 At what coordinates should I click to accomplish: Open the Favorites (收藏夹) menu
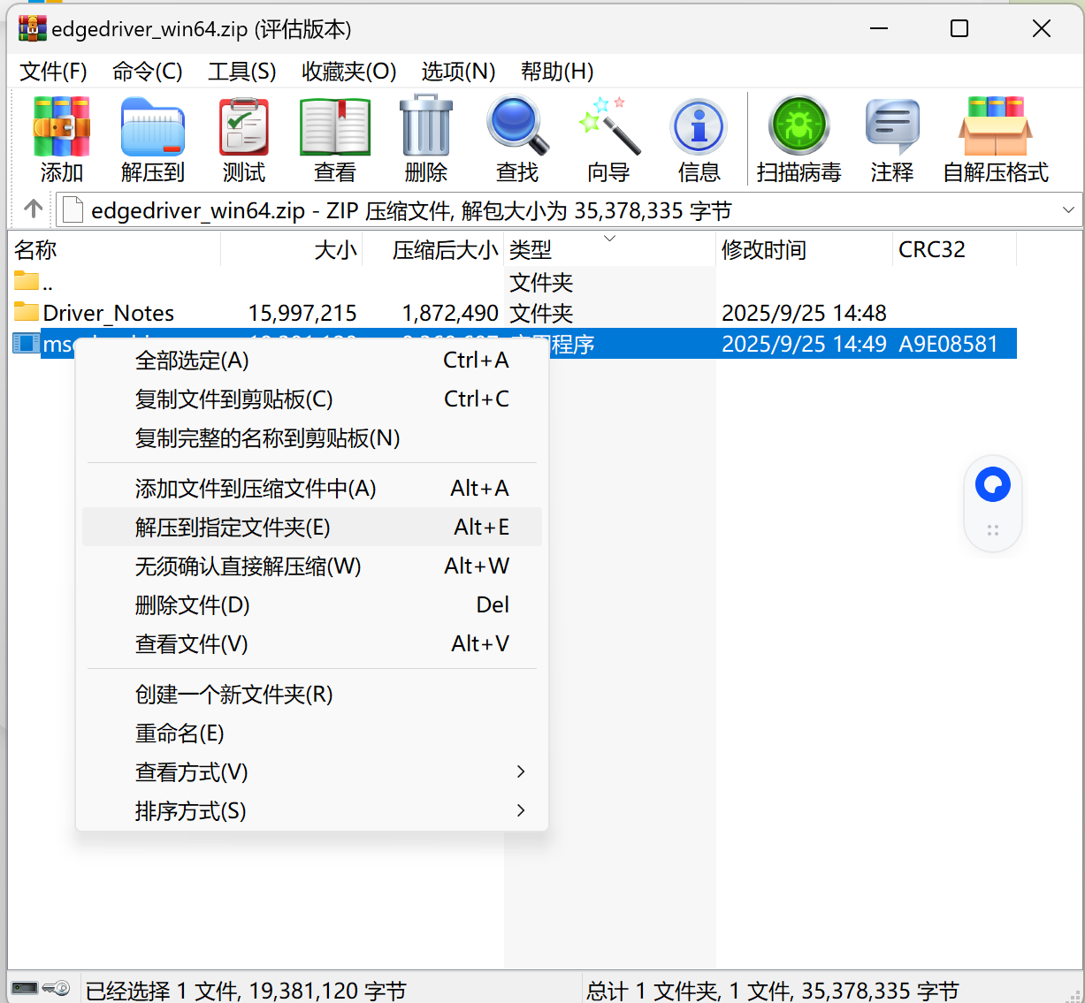pos(348,72)
